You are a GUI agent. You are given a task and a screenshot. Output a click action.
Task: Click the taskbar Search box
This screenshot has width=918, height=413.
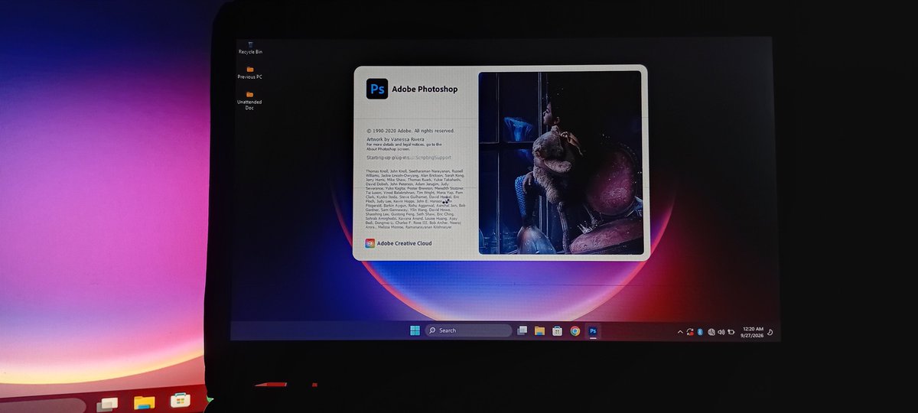[x=468, y=330]
